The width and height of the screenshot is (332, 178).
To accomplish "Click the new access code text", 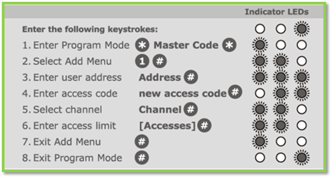I will (183, 93).
